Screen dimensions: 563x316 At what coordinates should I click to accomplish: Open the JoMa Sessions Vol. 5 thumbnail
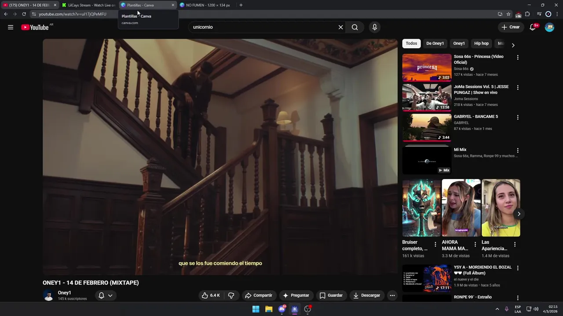[427, 98]
